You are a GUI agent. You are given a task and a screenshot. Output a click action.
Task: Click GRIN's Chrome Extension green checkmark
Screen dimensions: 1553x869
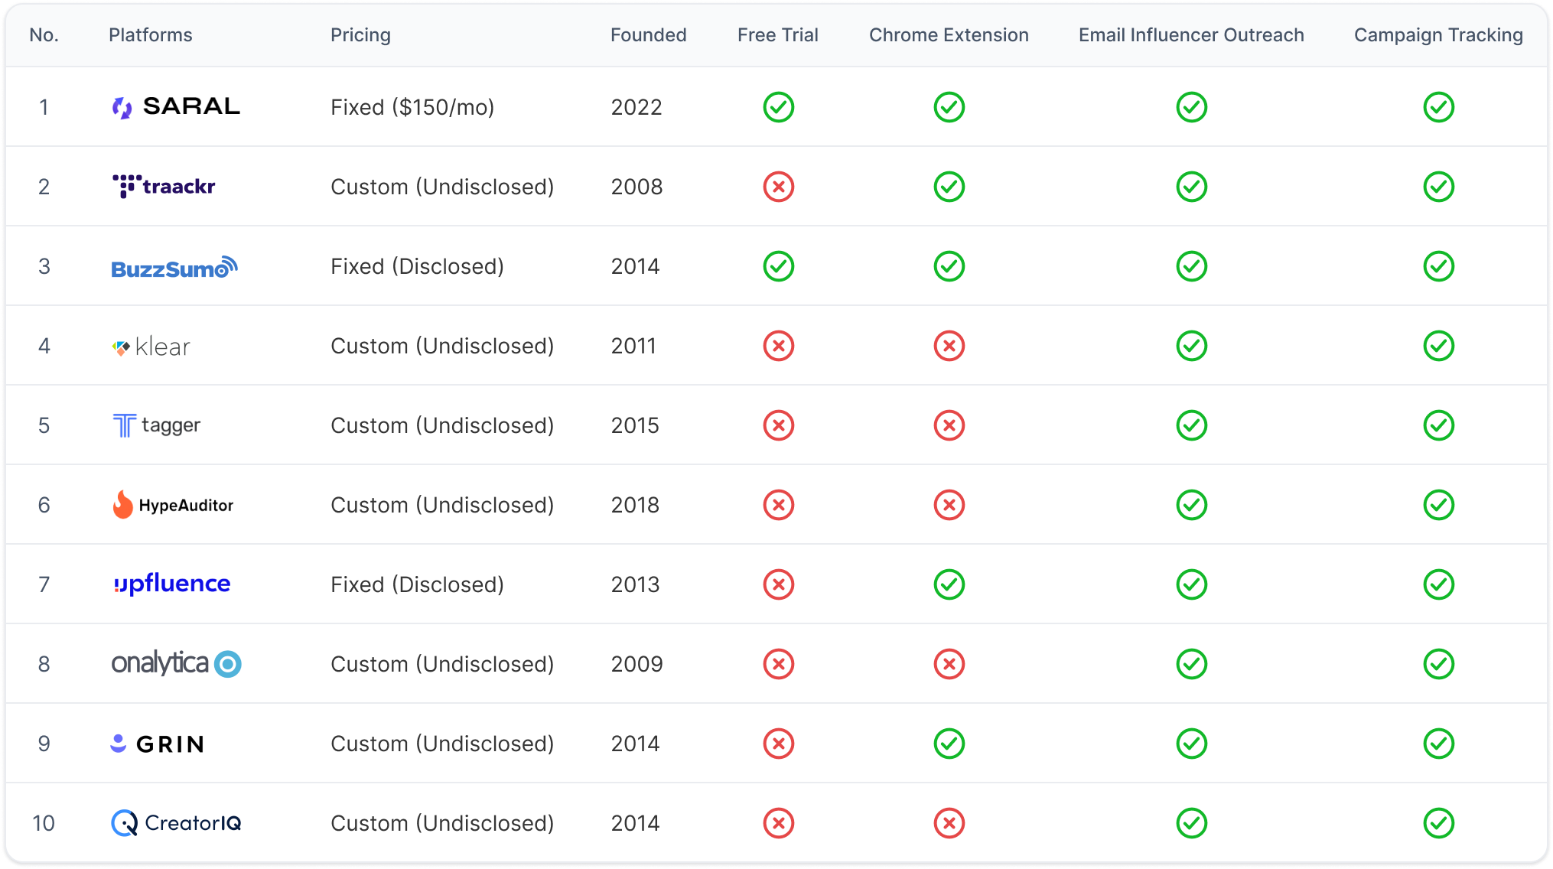[x=949, y=744]
